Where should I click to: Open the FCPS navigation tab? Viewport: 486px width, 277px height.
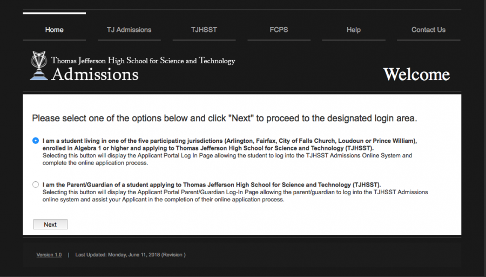click(x=279, y=30)
